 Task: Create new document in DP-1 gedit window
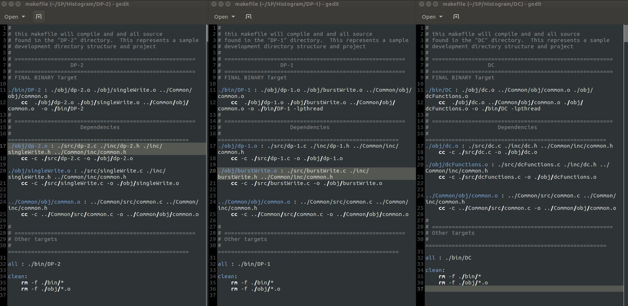pyautogui.click(x=248, y=16)
